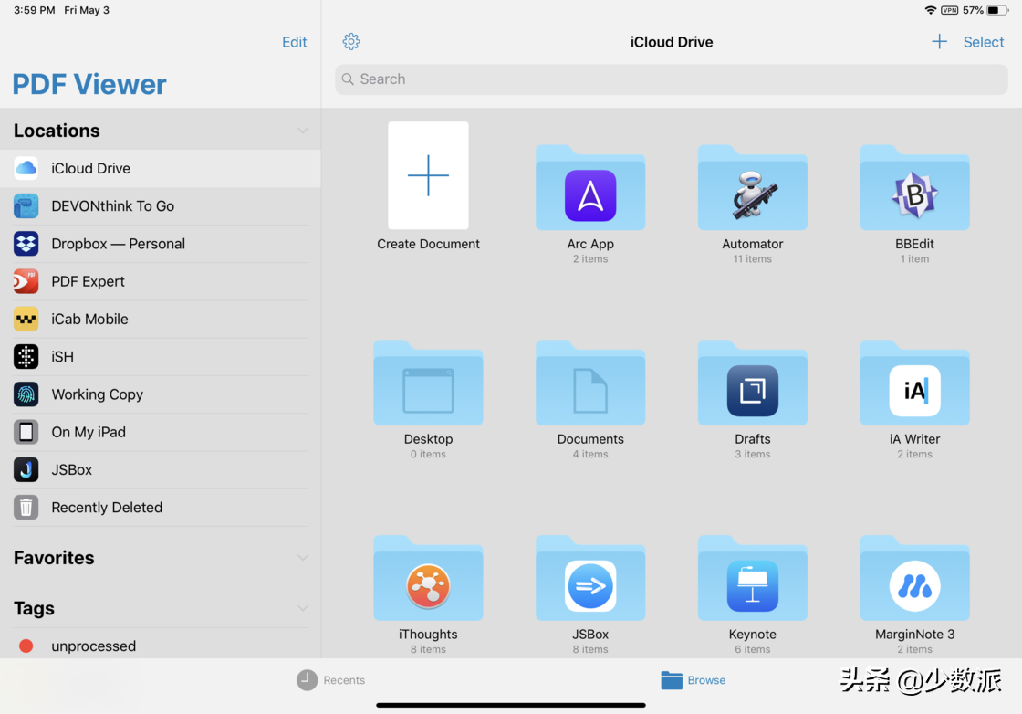Click the battery status icon

point(996,10)
